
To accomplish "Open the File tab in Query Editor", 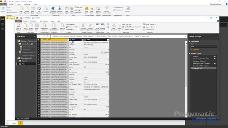I will coord(18,21).
